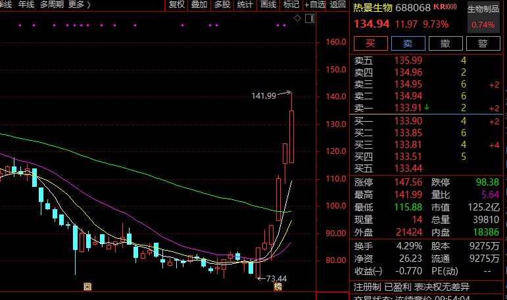Click the 净资 value 26.23
This screenshot has height=300, width=507.
(x=410, y=259)
